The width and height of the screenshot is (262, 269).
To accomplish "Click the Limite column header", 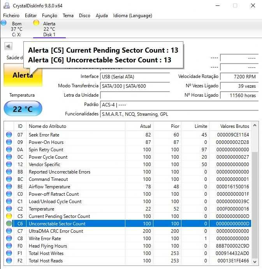I will tap(195, 126).
